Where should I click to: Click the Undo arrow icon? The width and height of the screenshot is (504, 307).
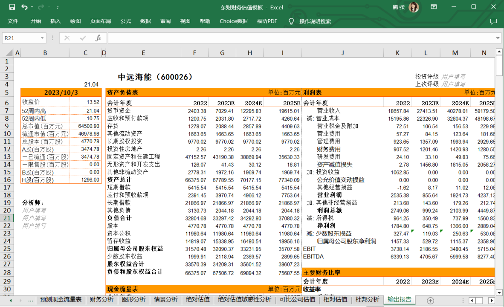coord(24,7)
